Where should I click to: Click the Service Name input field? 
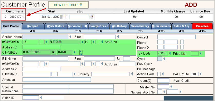[x=45, y=37]
